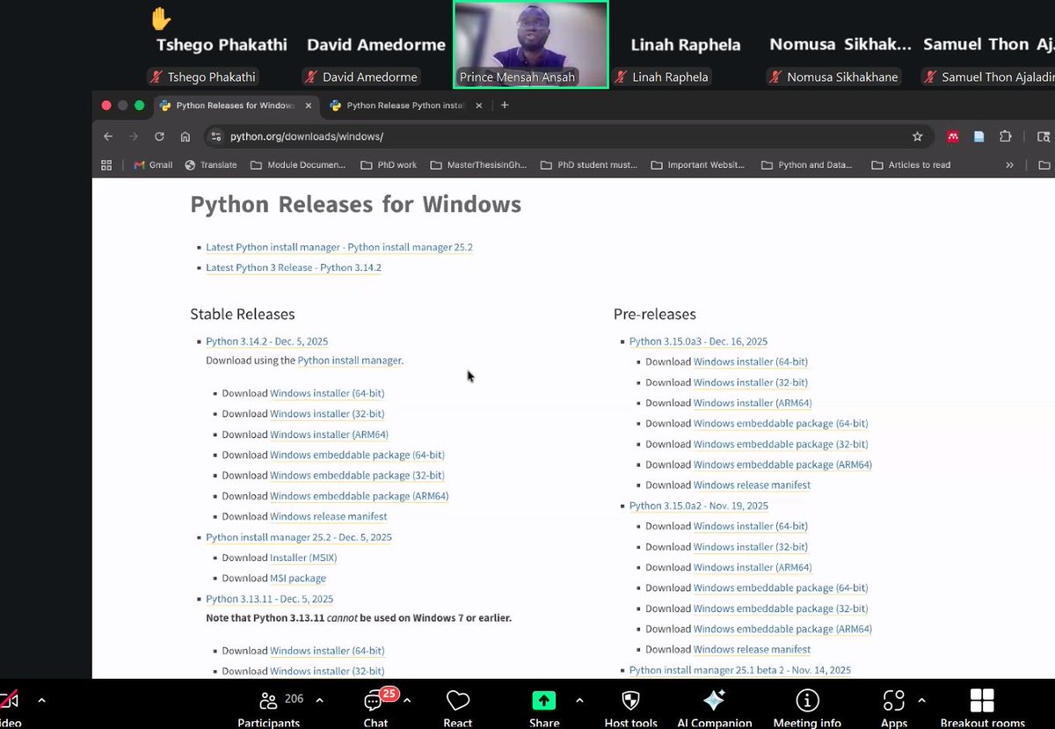Expand Chat options caret
The image size is (1055, 729).
406,701
